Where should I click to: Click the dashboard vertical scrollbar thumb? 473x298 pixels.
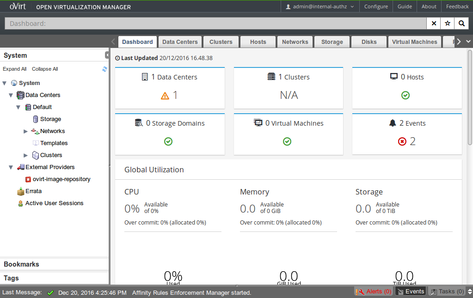pos(470,97)
